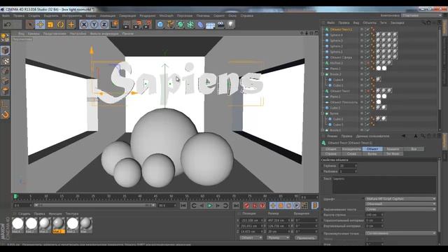
Task: Open the deformer objects blue icon
Action: tap(200, 25)
